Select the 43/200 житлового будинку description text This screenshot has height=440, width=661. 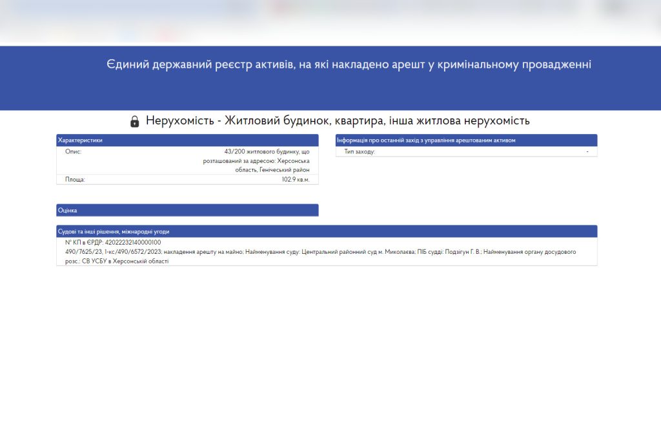coord(267,151)
